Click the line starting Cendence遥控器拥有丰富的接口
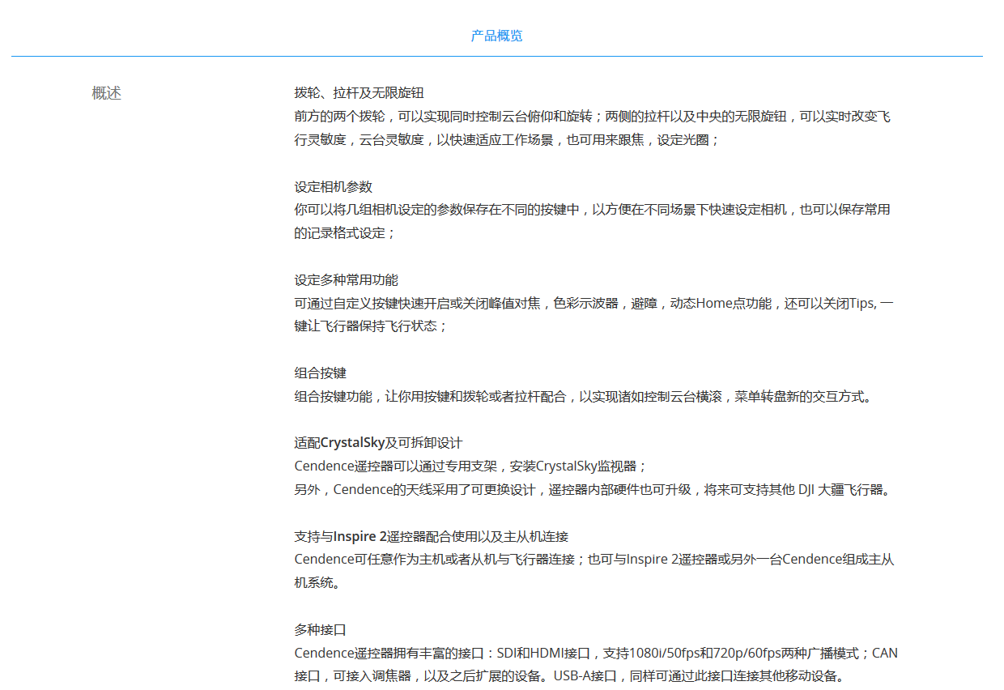 tap(596, 653)
